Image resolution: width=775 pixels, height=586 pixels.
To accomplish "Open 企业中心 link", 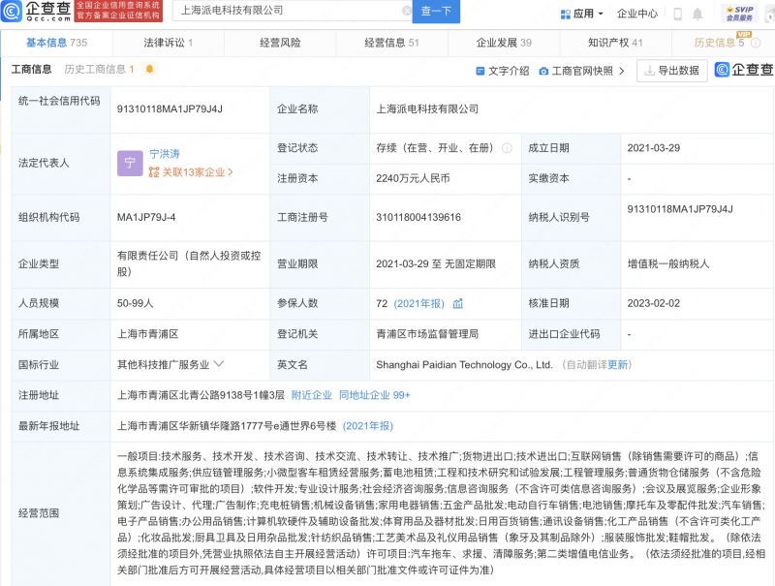I will (637, 14).
